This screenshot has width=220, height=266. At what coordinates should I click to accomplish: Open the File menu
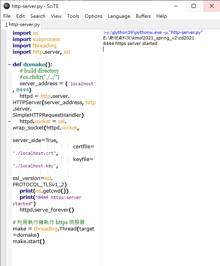coord(7,16)
